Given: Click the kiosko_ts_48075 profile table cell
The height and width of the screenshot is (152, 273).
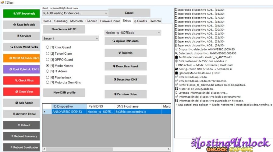Looking at the screenshot, I should 101,112.
